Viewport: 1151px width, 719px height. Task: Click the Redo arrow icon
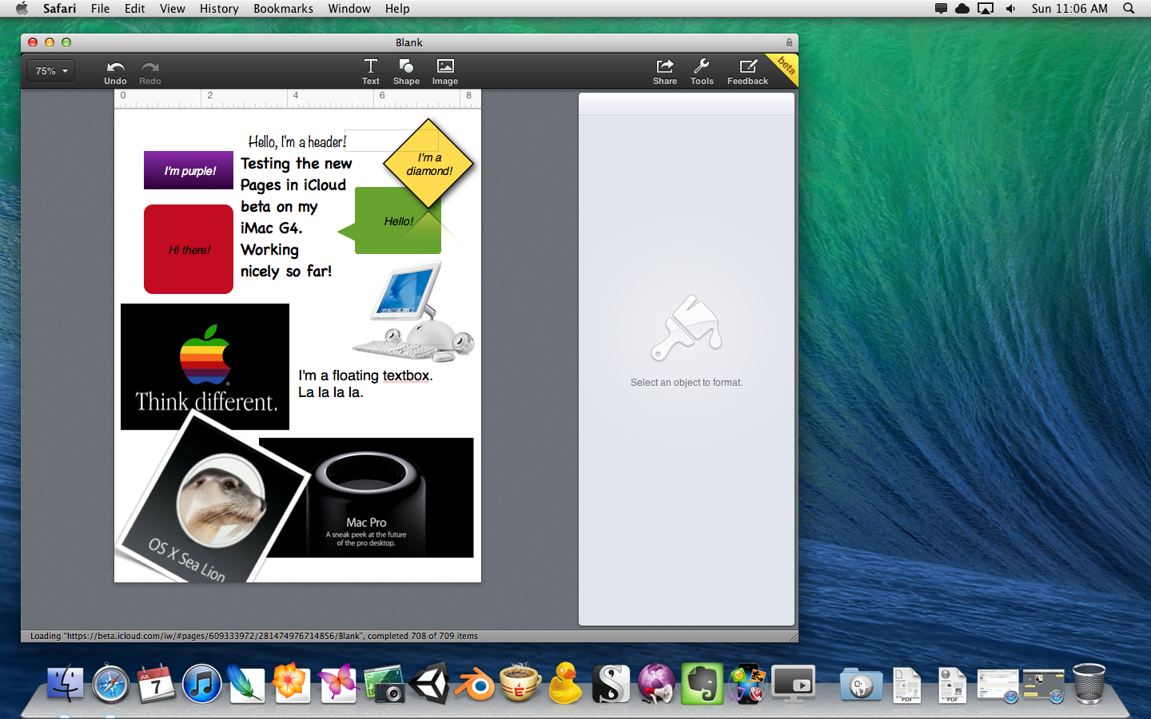(149, 67)
